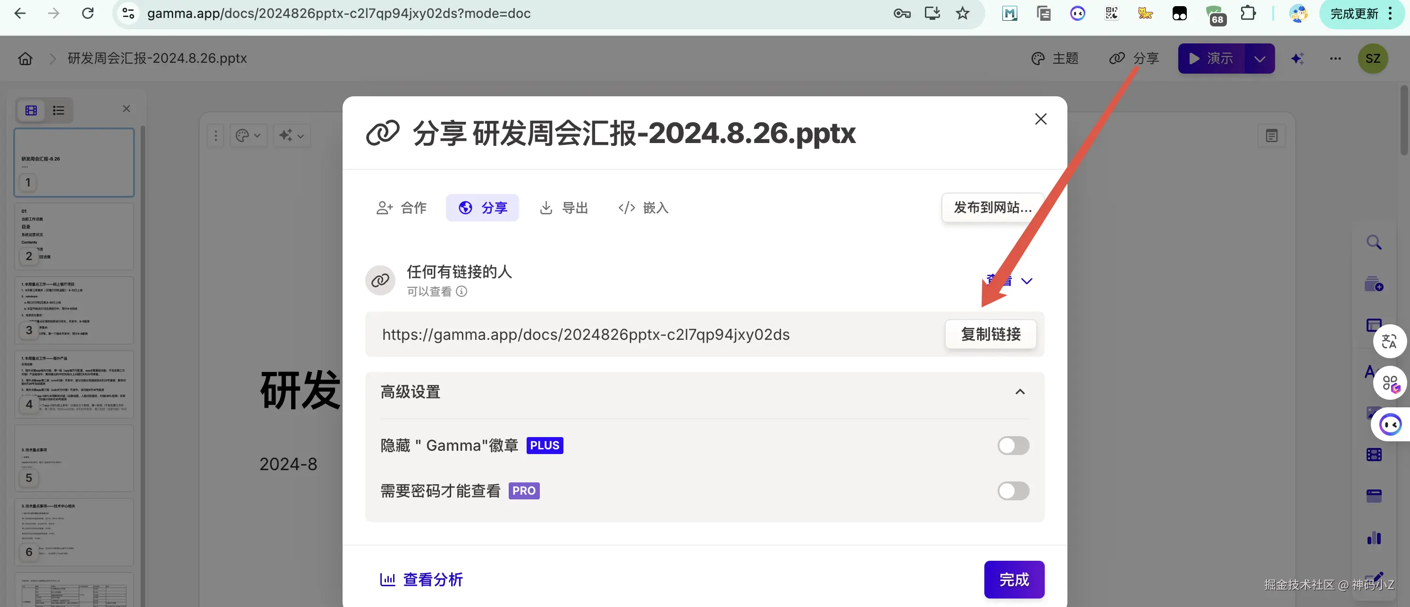Click the chart icon in right sidebar
The image size is (1410, 607).
1373,538
